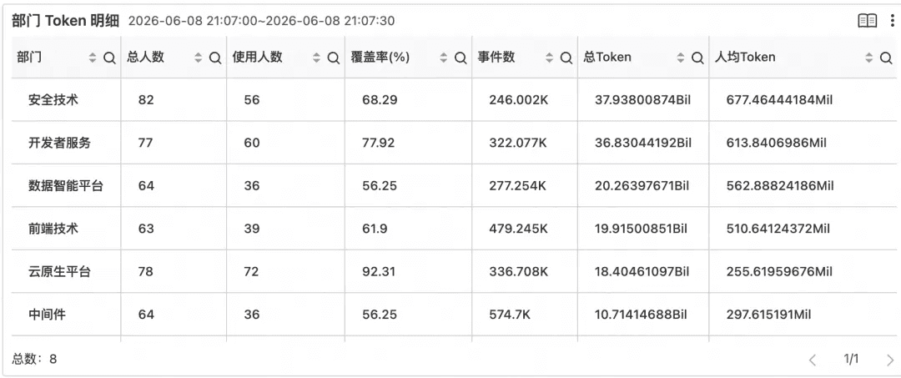Search within the 人均Token column
This screenshot has height=378, width=901.
point(886,58)
